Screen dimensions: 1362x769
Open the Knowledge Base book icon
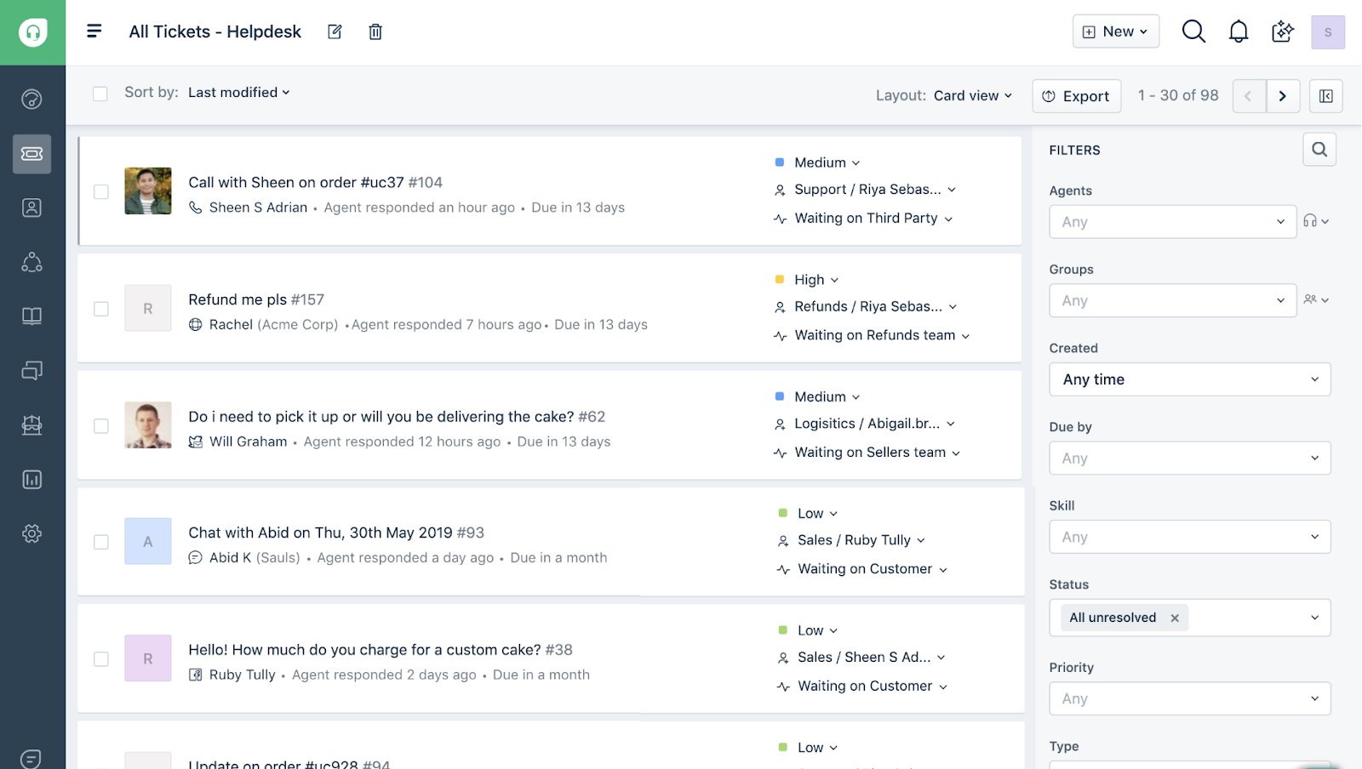tap(31, 316)
